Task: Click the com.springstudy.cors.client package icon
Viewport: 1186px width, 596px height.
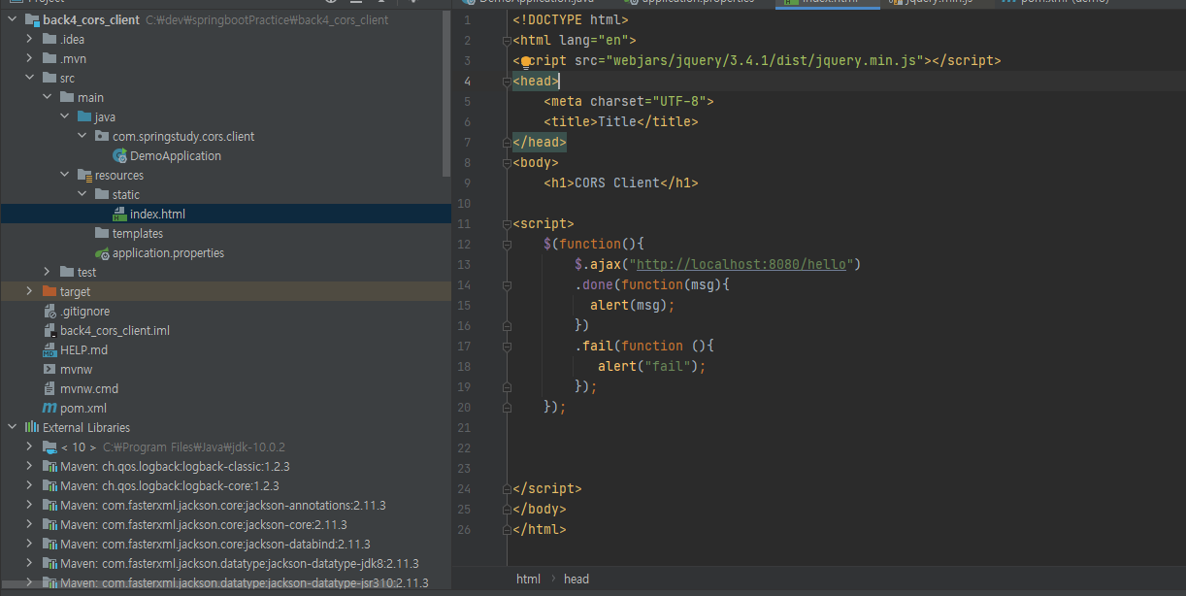Action: click(102, 136)
